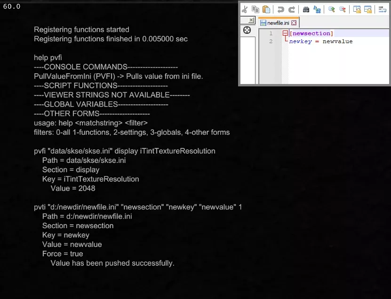Zoom in with the magnifier plus icon
The width and height of the screenshot is (391, 299).
click(x=331, y=9)
